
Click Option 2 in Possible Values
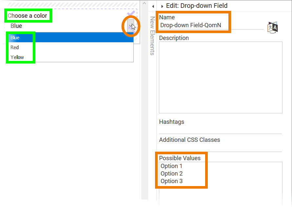click(171, 174)
